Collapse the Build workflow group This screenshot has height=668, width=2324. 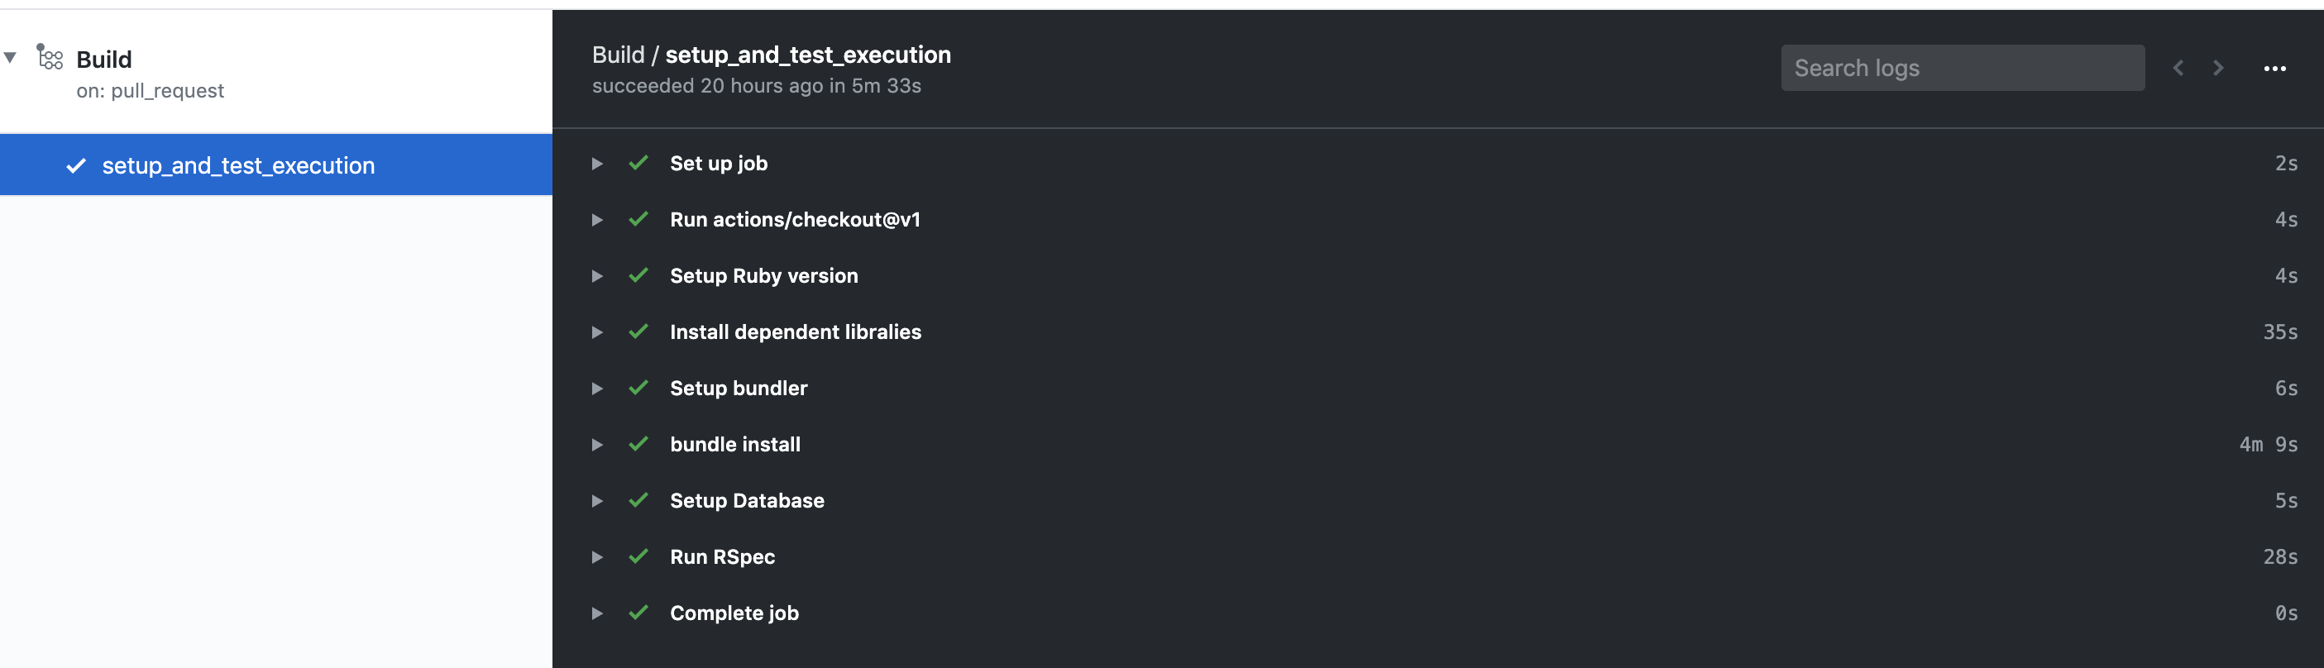pyautogui.click(x=9, y=59)
